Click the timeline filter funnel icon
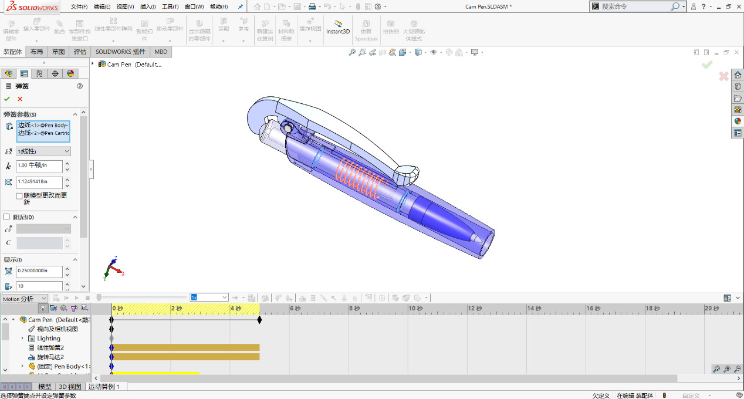 (43, 308)
